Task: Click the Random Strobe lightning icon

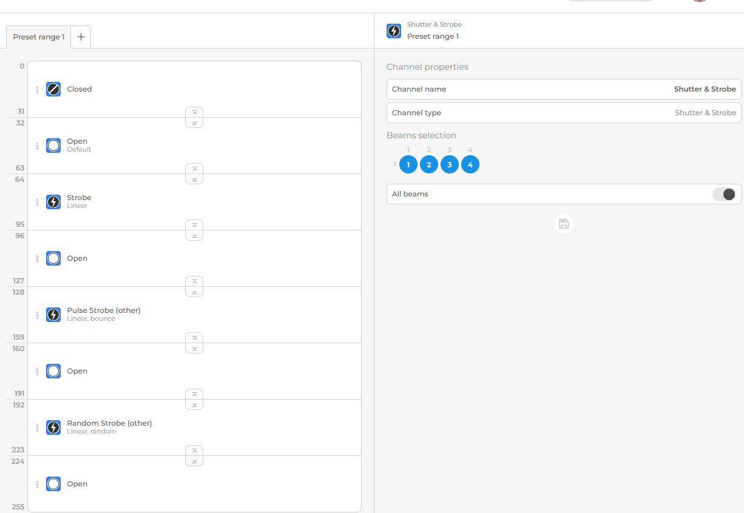Action: [x=53, y=428]
